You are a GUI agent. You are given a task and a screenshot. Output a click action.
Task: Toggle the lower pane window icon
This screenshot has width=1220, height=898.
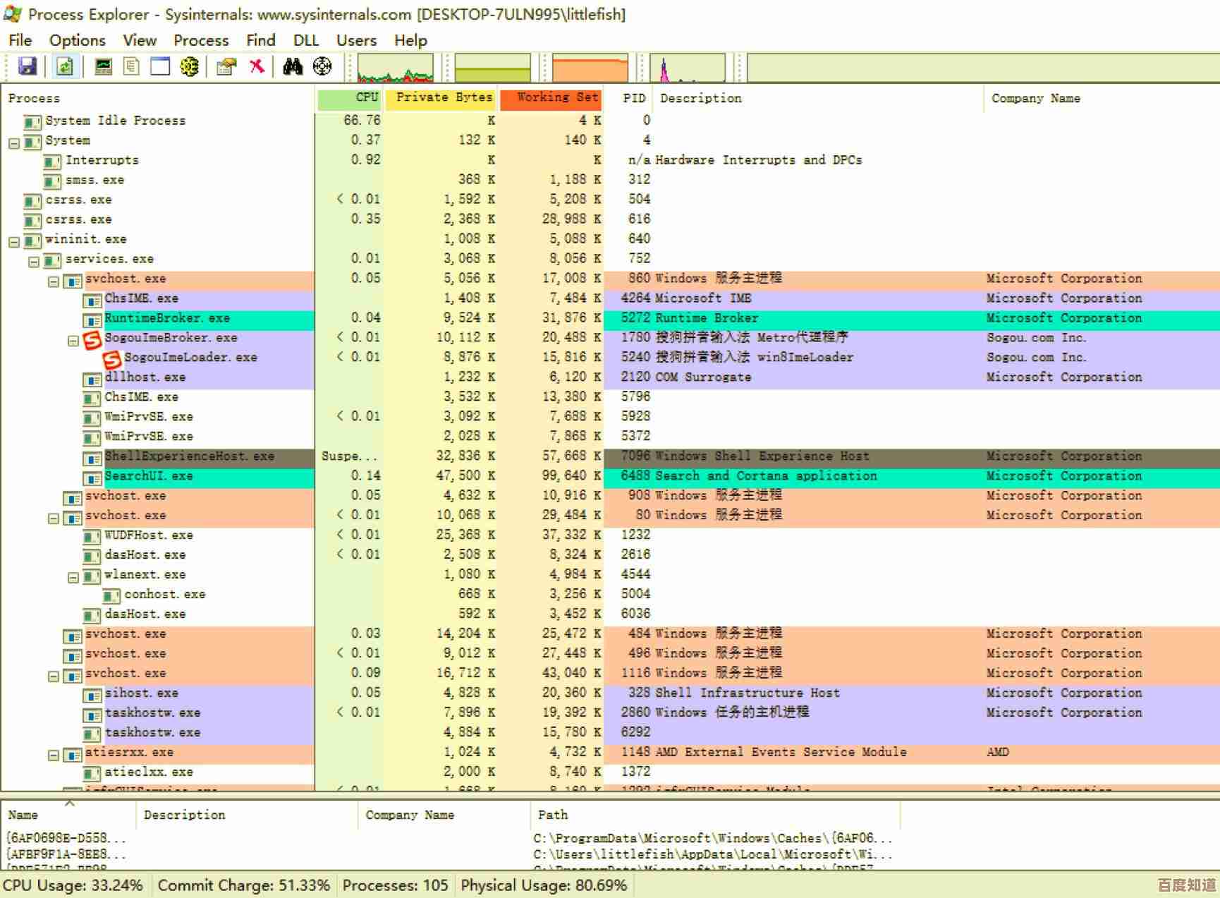pyautogui.click(x=160, y=66)
